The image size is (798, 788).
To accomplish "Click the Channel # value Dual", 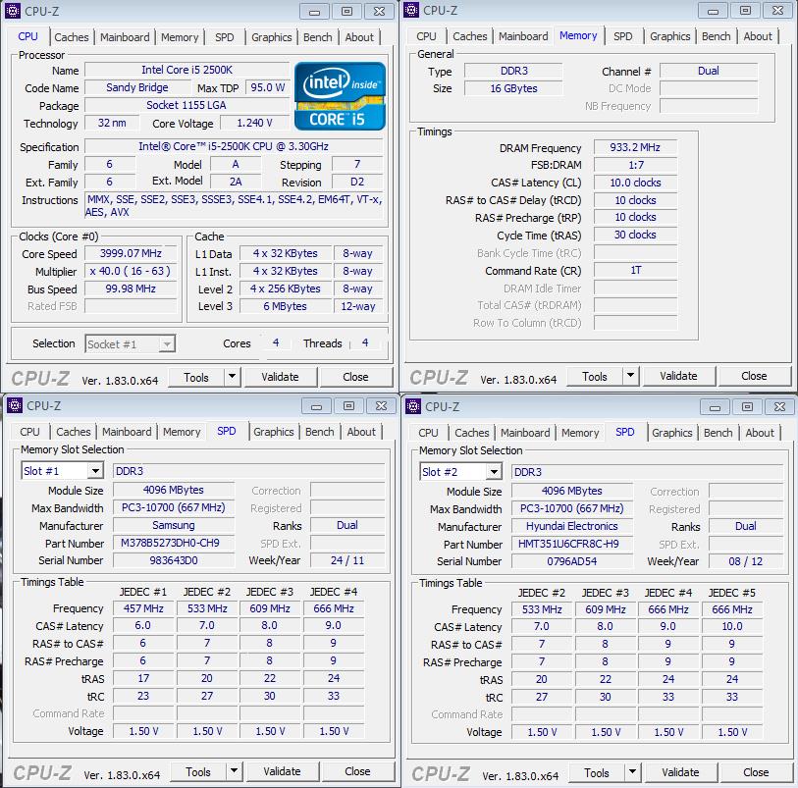I will tap(709, 71).
